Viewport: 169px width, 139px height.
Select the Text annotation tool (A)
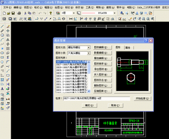[x=2, y=89]
